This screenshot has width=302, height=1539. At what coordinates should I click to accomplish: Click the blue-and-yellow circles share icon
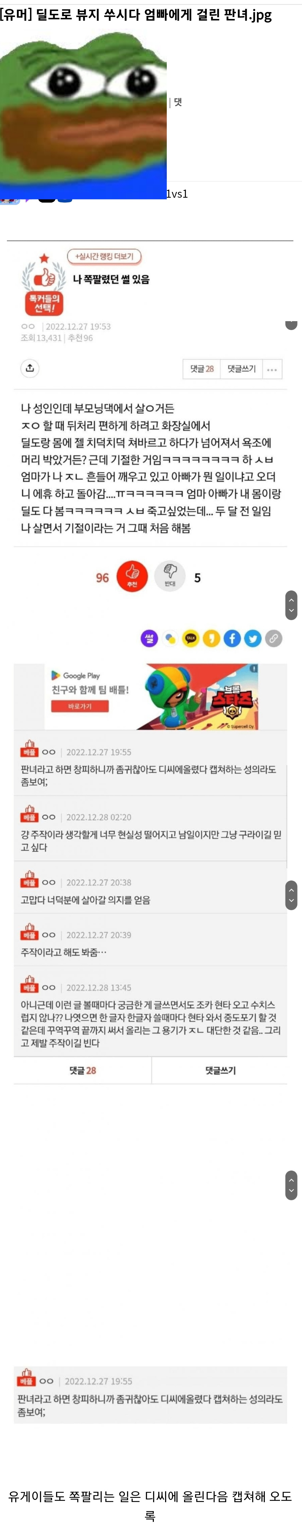click(x=170, y=638)
